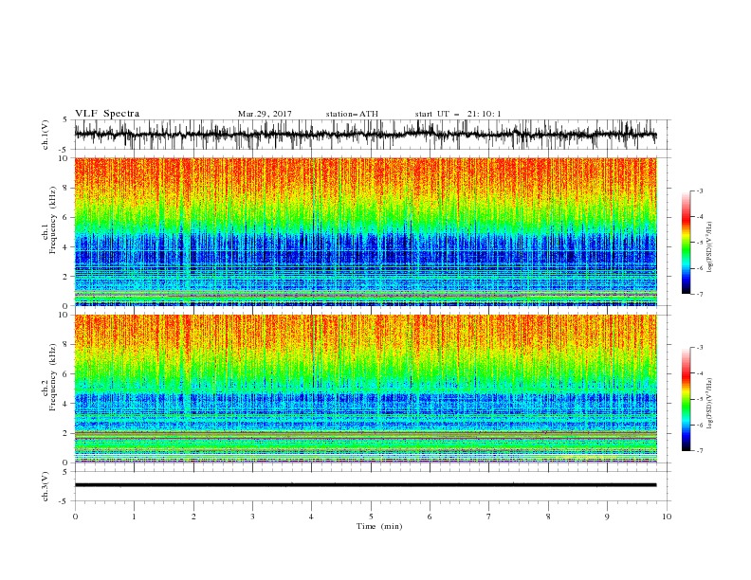This screenshot has width=751, height=580.
Task: Click the 'ch.1(V)' waveform axis label
Action: 46,135
